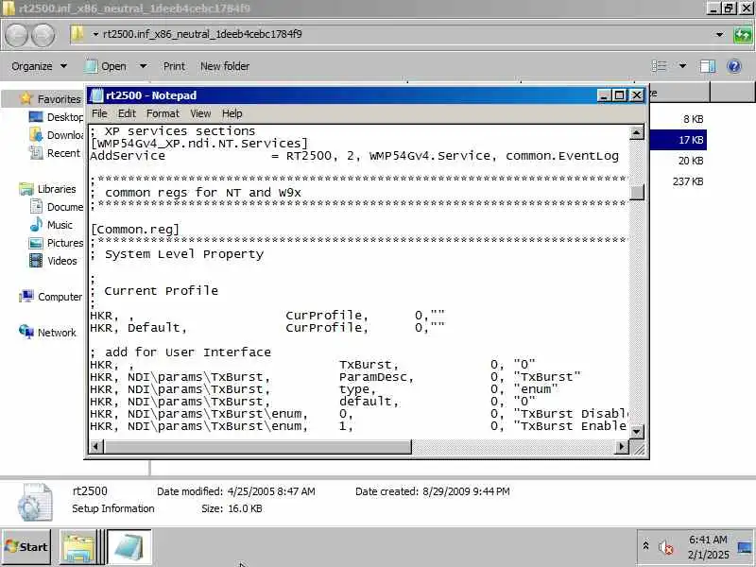Click the Libraries folder icon
Screen dimensions: 756x567
tap(26, 189)
